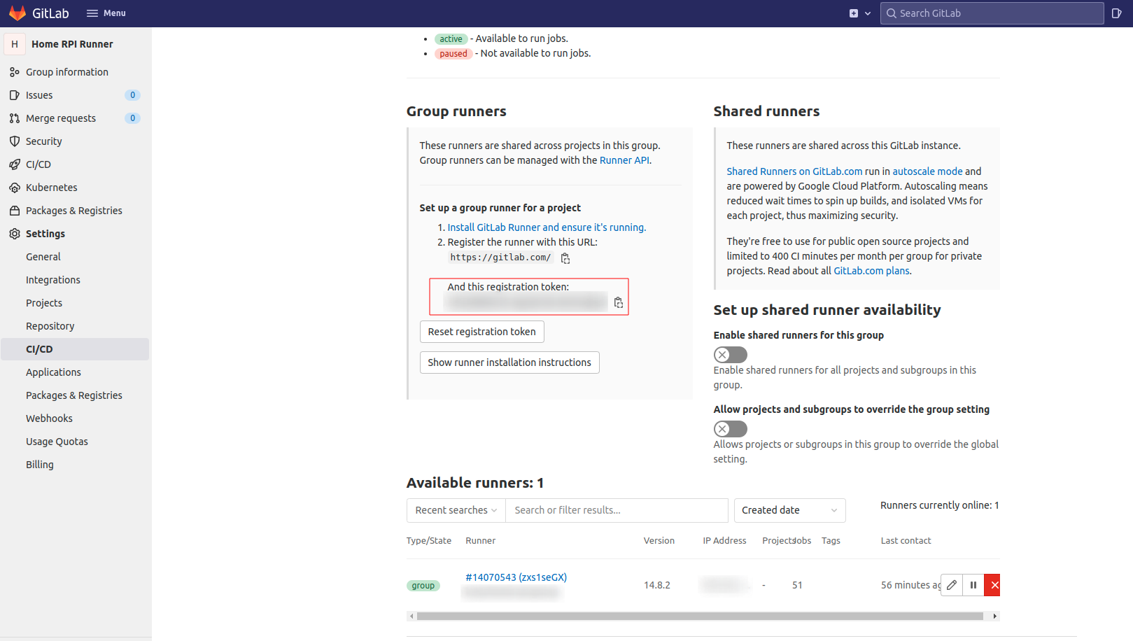Open Repository settings

[x=50, y=326]
